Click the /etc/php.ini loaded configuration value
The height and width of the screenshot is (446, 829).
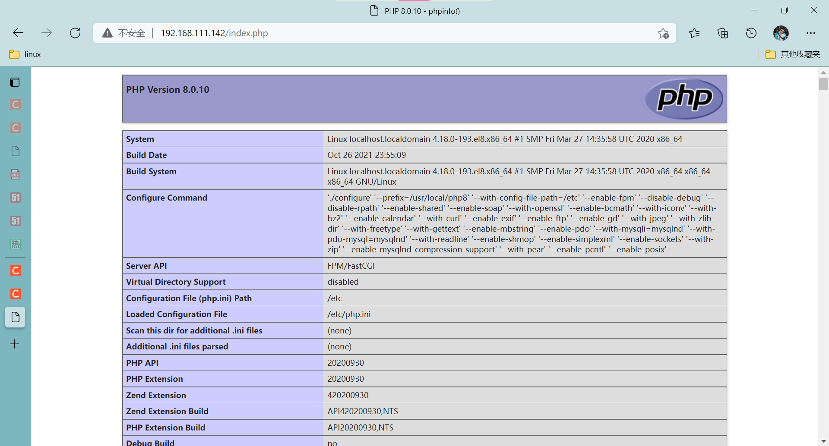coord(349,314)
